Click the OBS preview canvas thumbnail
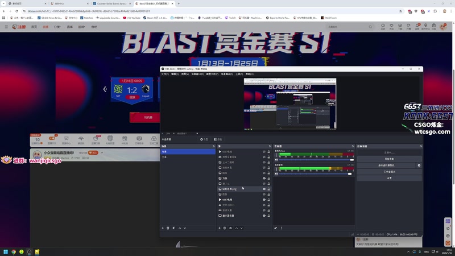Screen dimensions: 455x256 click(x=290, y=104)
